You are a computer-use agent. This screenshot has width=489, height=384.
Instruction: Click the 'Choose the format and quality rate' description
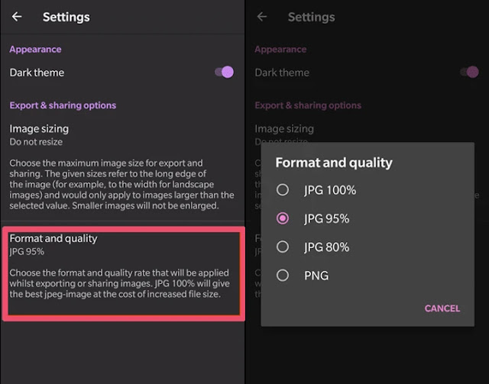point(118,283)
